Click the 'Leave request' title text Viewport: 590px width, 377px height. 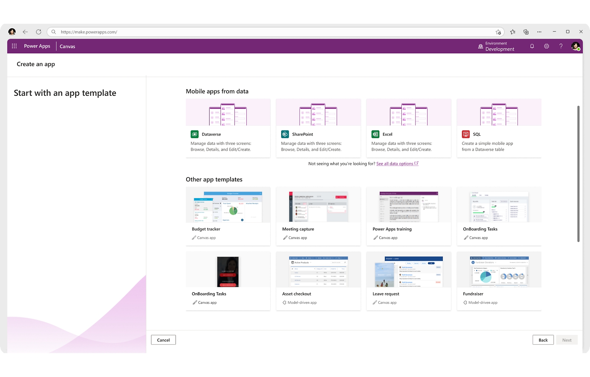386,294
